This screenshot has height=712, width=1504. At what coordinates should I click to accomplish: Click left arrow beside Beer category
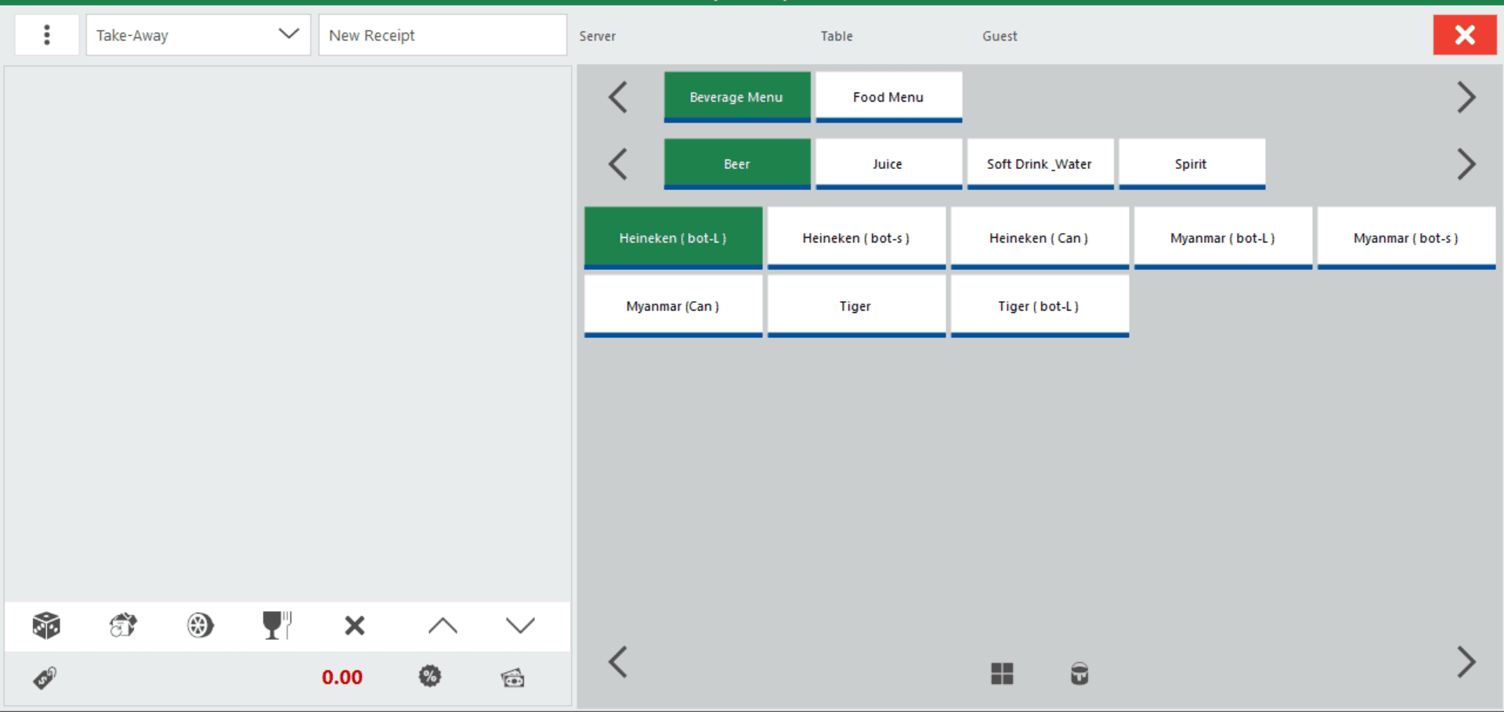click(x=618, y=164)
